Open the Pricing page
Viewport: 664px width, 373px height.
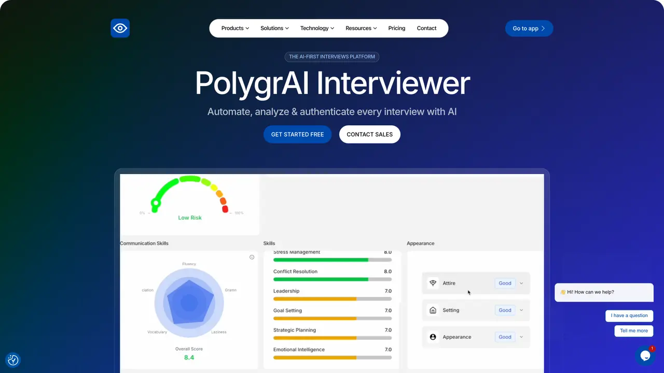point(397,28)
